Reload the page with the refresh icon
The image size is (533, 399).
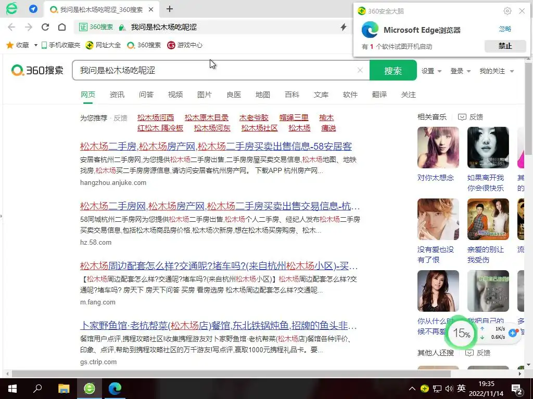[45, 27]
